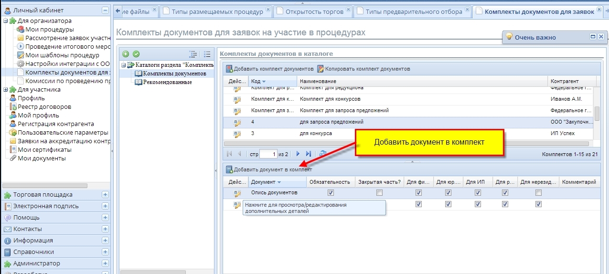
Task: Expand the 'Для участника' tree node
Action: click(x=6, y=90)
